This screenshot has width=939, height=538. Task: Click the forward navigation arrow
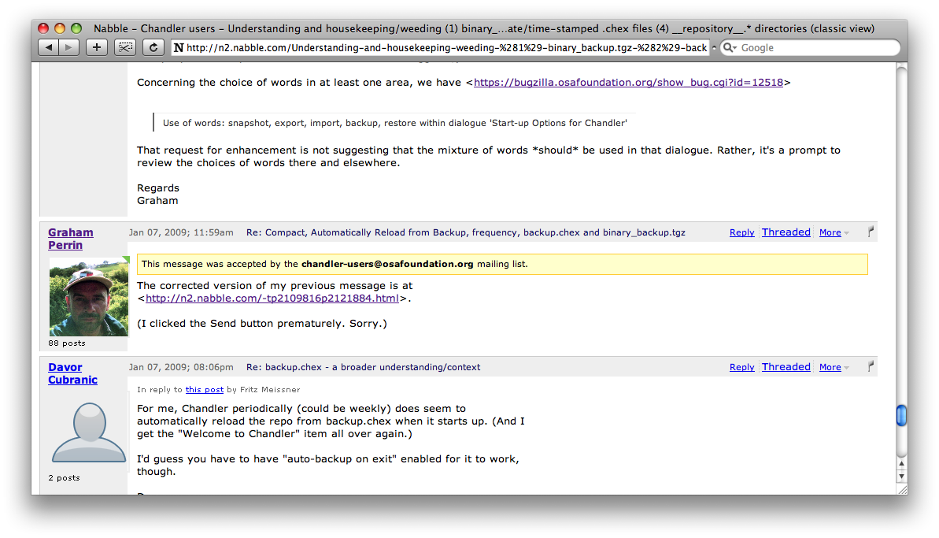pos(69,47)
